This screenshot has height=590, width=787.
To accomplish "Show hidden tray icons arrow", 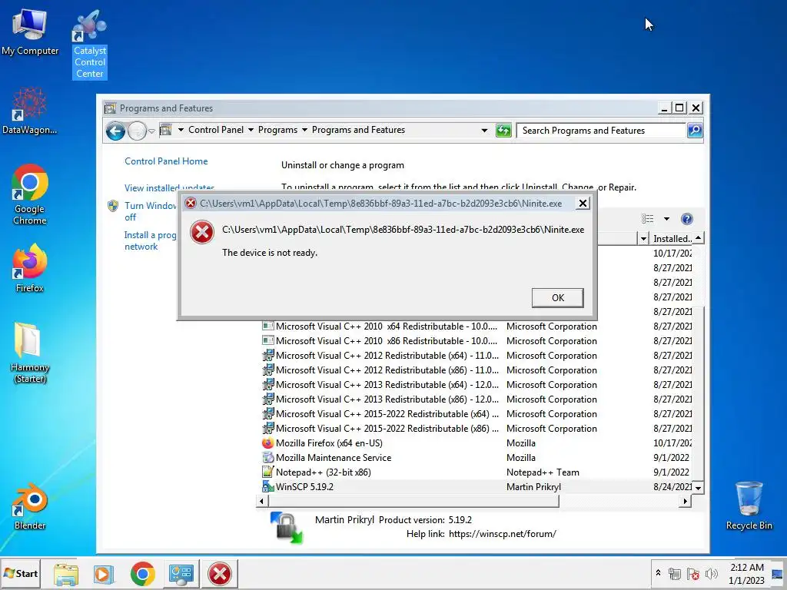I will [x=658, y=573].
